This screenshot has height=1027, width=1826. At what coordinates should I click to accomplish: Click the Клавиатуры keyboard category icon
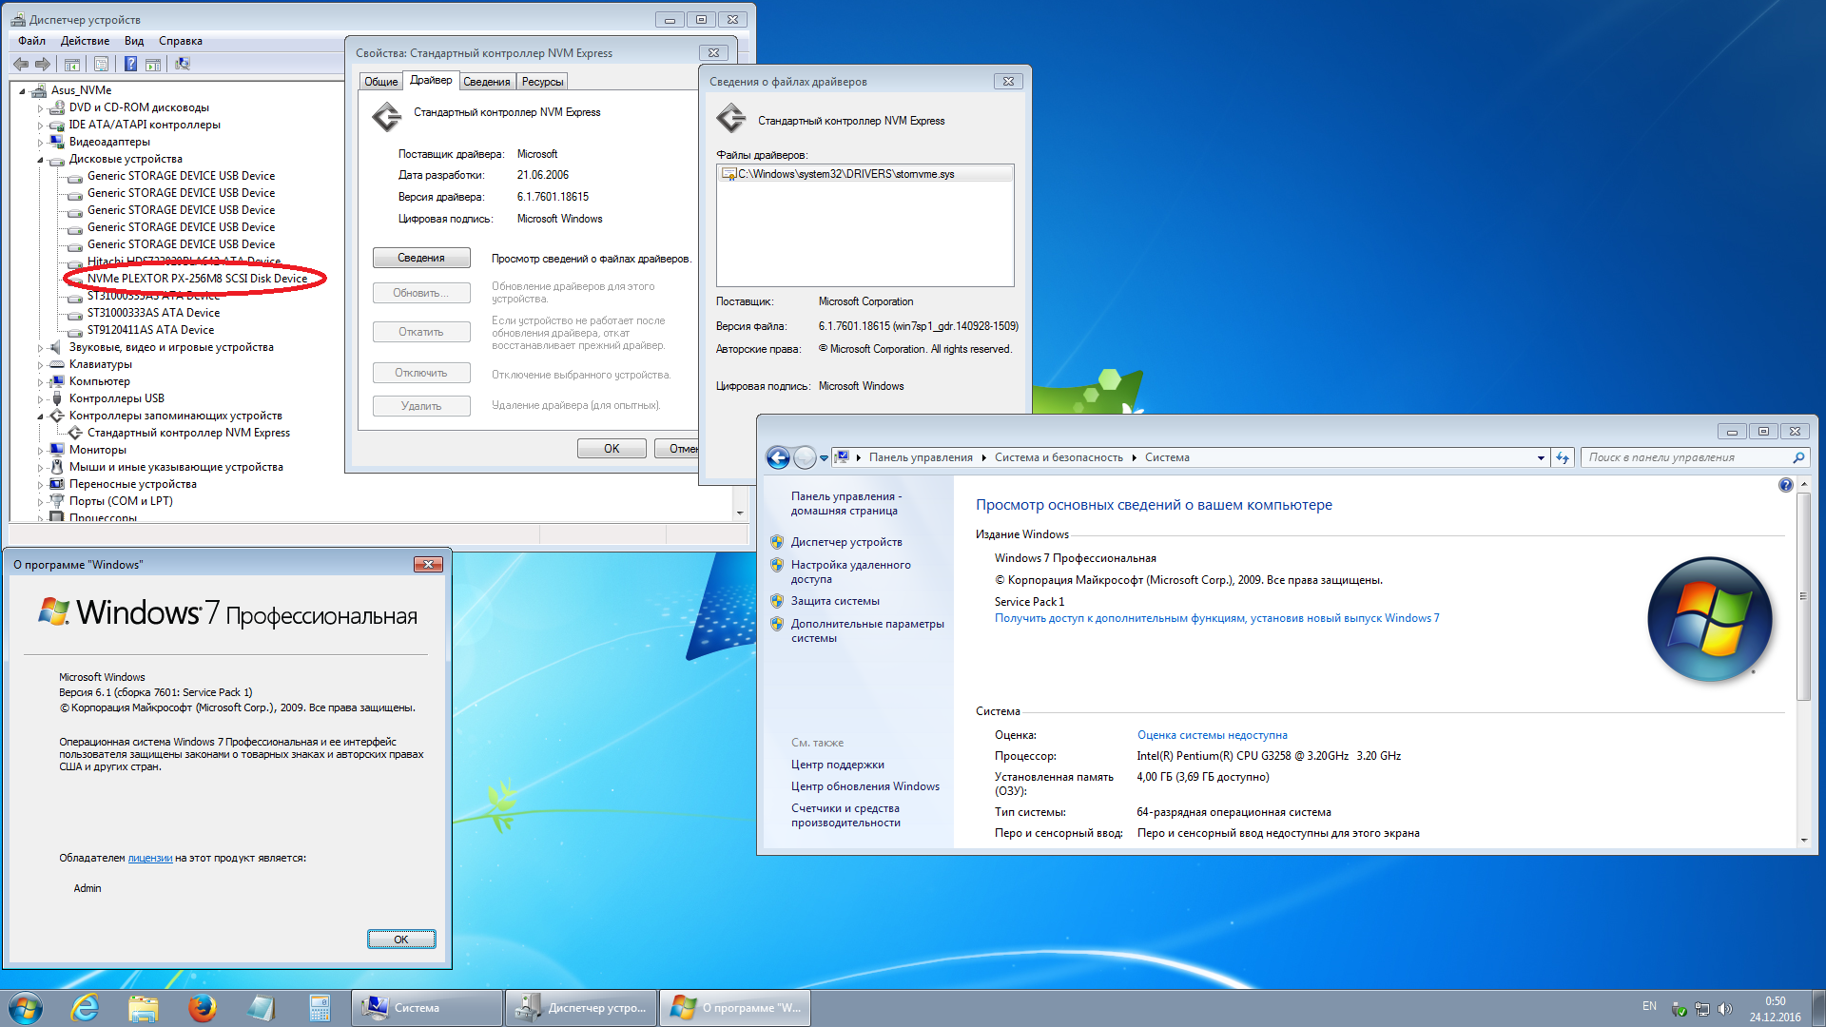click(57, 364)
